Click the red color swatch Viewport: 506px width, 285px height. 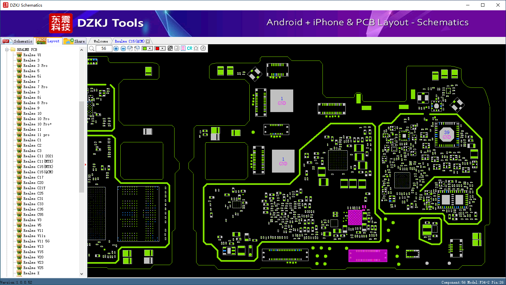click(x=157, y=49)
